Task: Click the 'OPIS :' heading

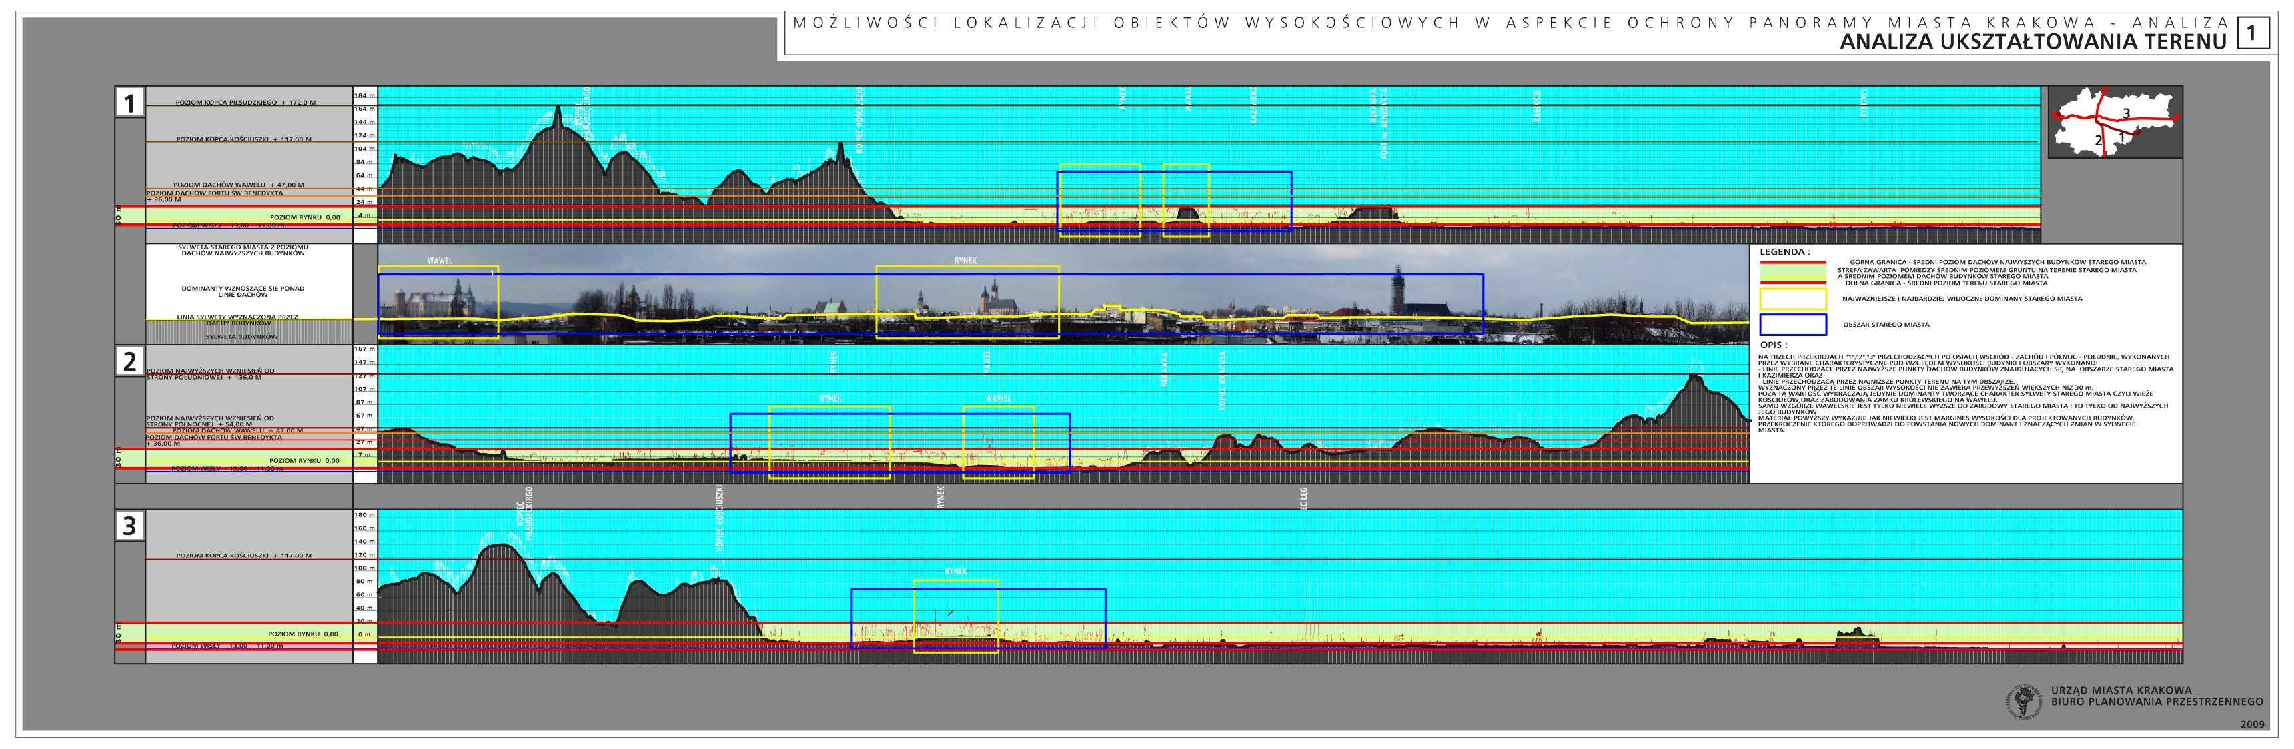Action: click(1773, 345)
